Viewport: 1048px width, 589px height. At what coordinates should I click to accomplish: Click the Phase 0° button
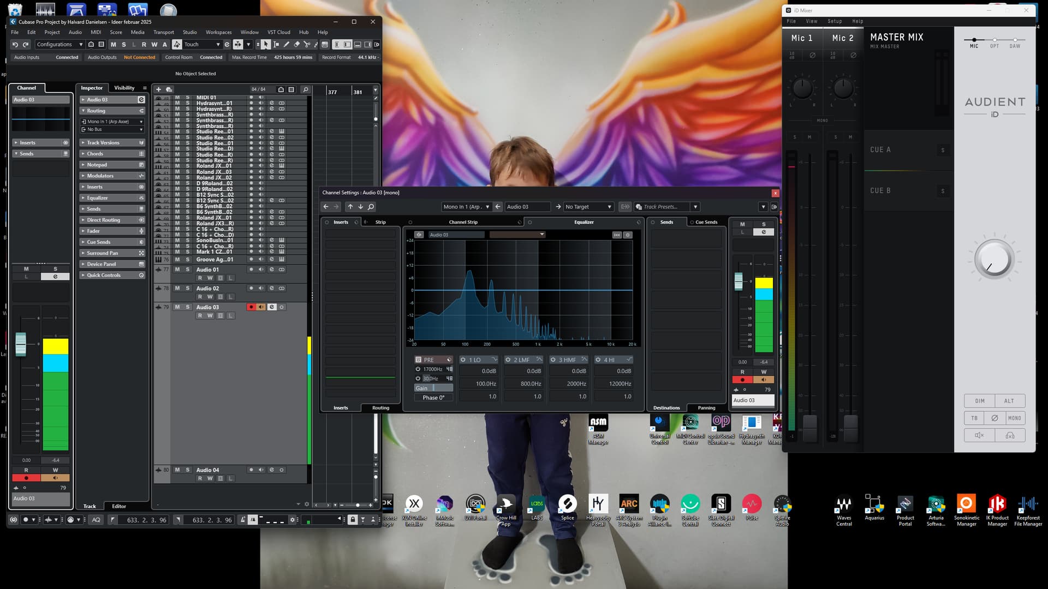pyautogui.click(x=433, y=398)
